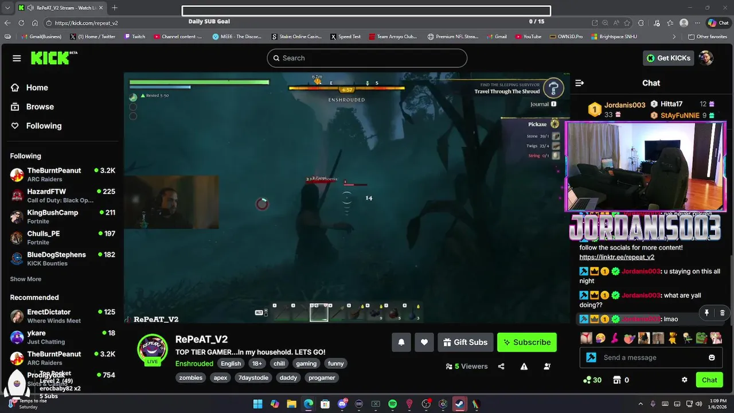
Task: Open a new browser tab
Action: point(115,7)
